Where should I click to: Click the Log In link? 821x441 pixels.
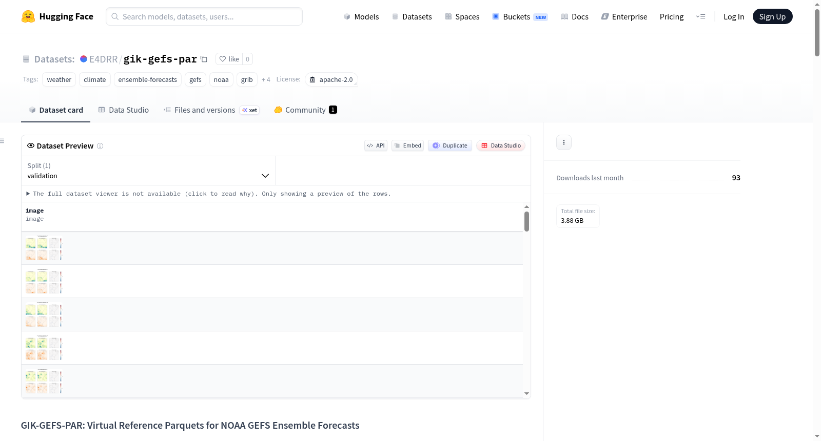734,16
